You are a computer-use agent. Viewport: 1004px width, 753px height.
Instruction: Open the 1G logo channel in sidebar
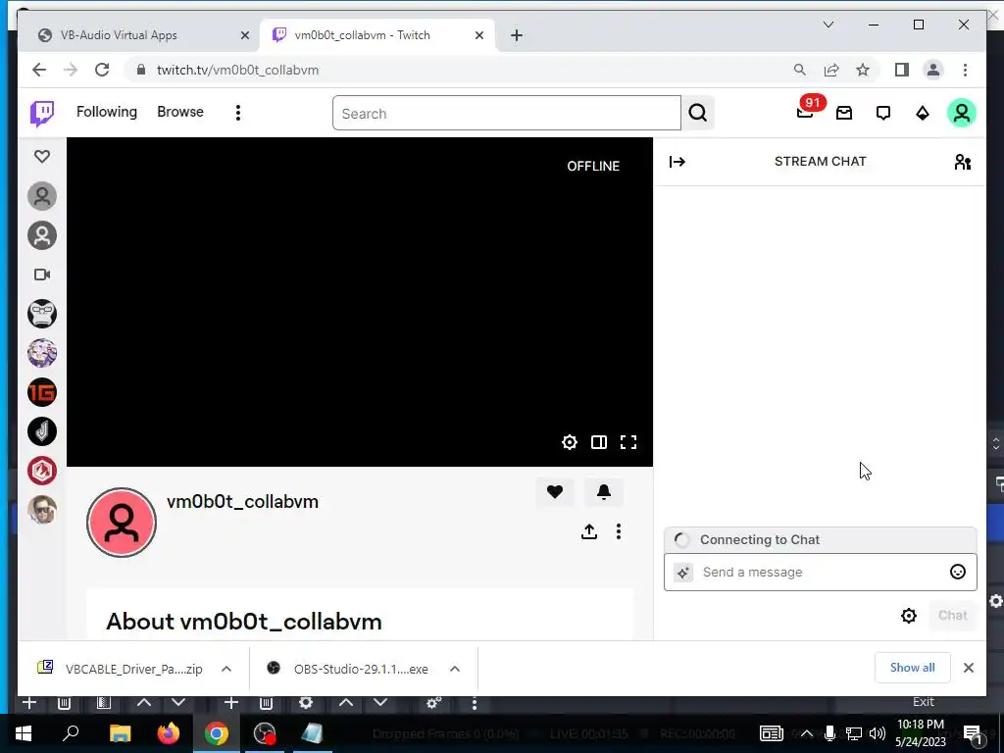42,392
